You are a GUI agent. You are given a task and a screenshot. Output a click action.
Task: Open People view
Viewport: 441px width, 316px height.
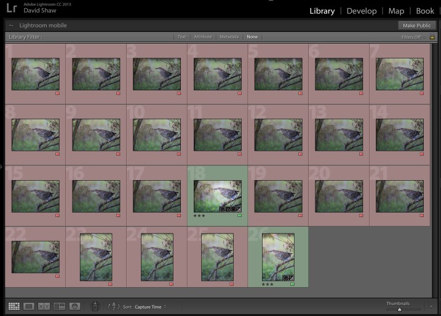pos(74,306)
